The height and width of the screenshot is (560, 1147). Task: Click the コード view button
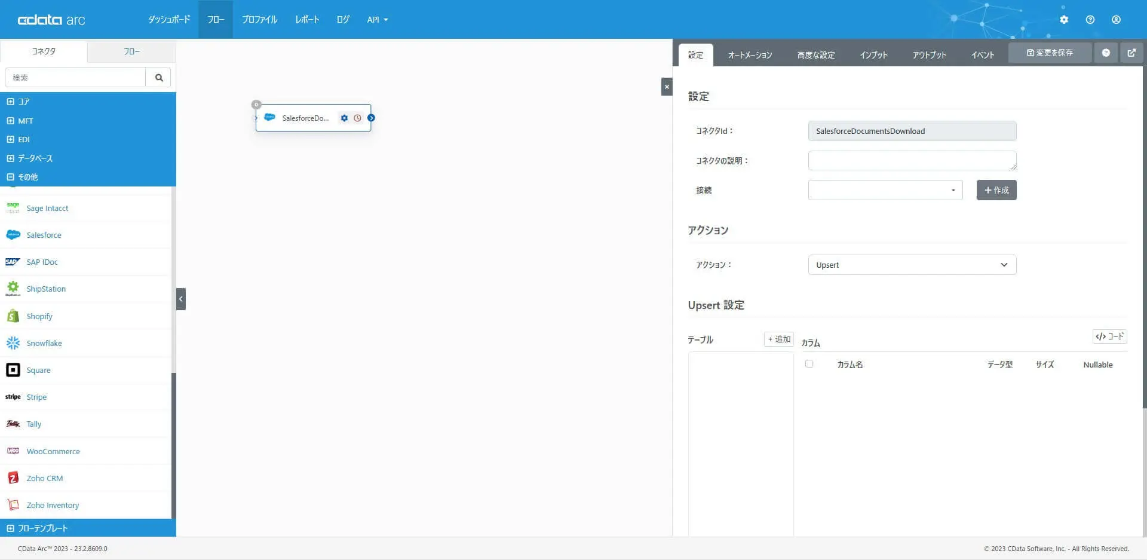1110,336
